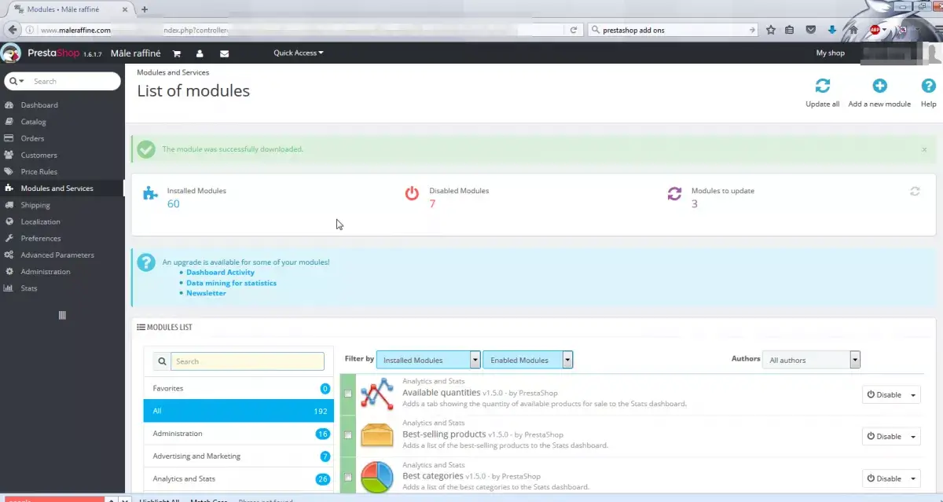943x502 pixels.
Task: Collapse the sidebar using the bars icon
Action: 62,315
